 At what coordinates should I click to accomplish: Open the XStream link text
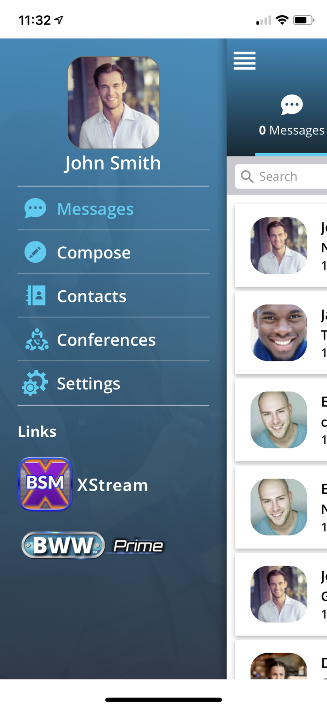click(112, 485)
